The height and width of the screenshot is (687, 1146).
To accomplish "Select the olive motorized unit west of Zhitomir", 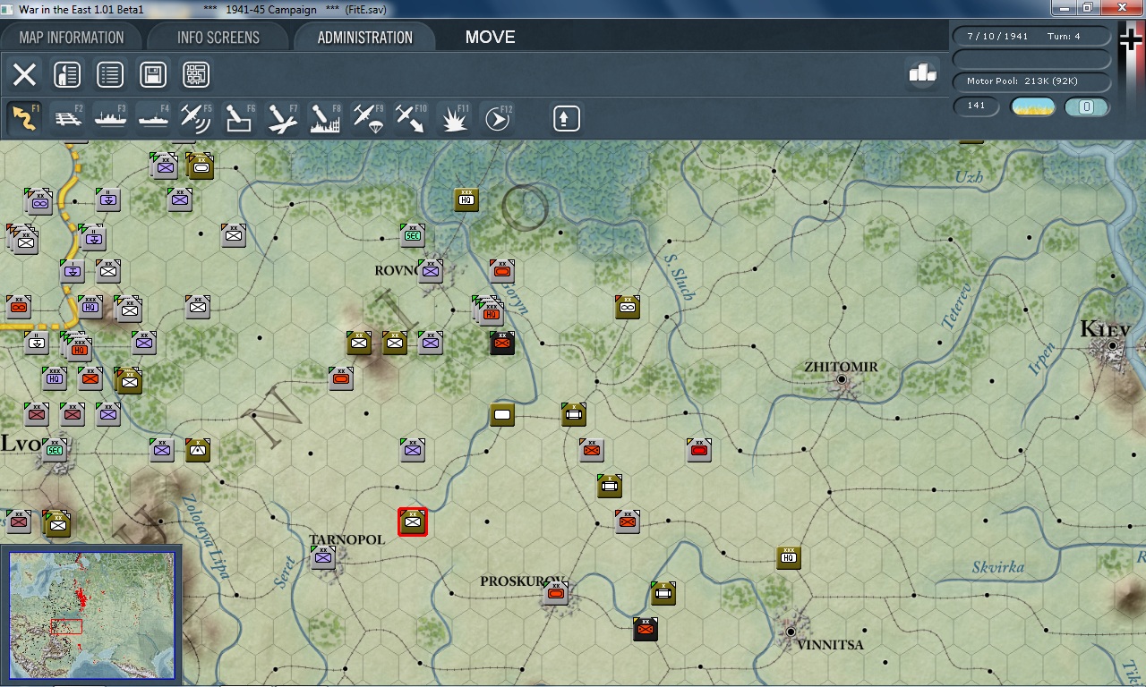I will coord(628,307).
